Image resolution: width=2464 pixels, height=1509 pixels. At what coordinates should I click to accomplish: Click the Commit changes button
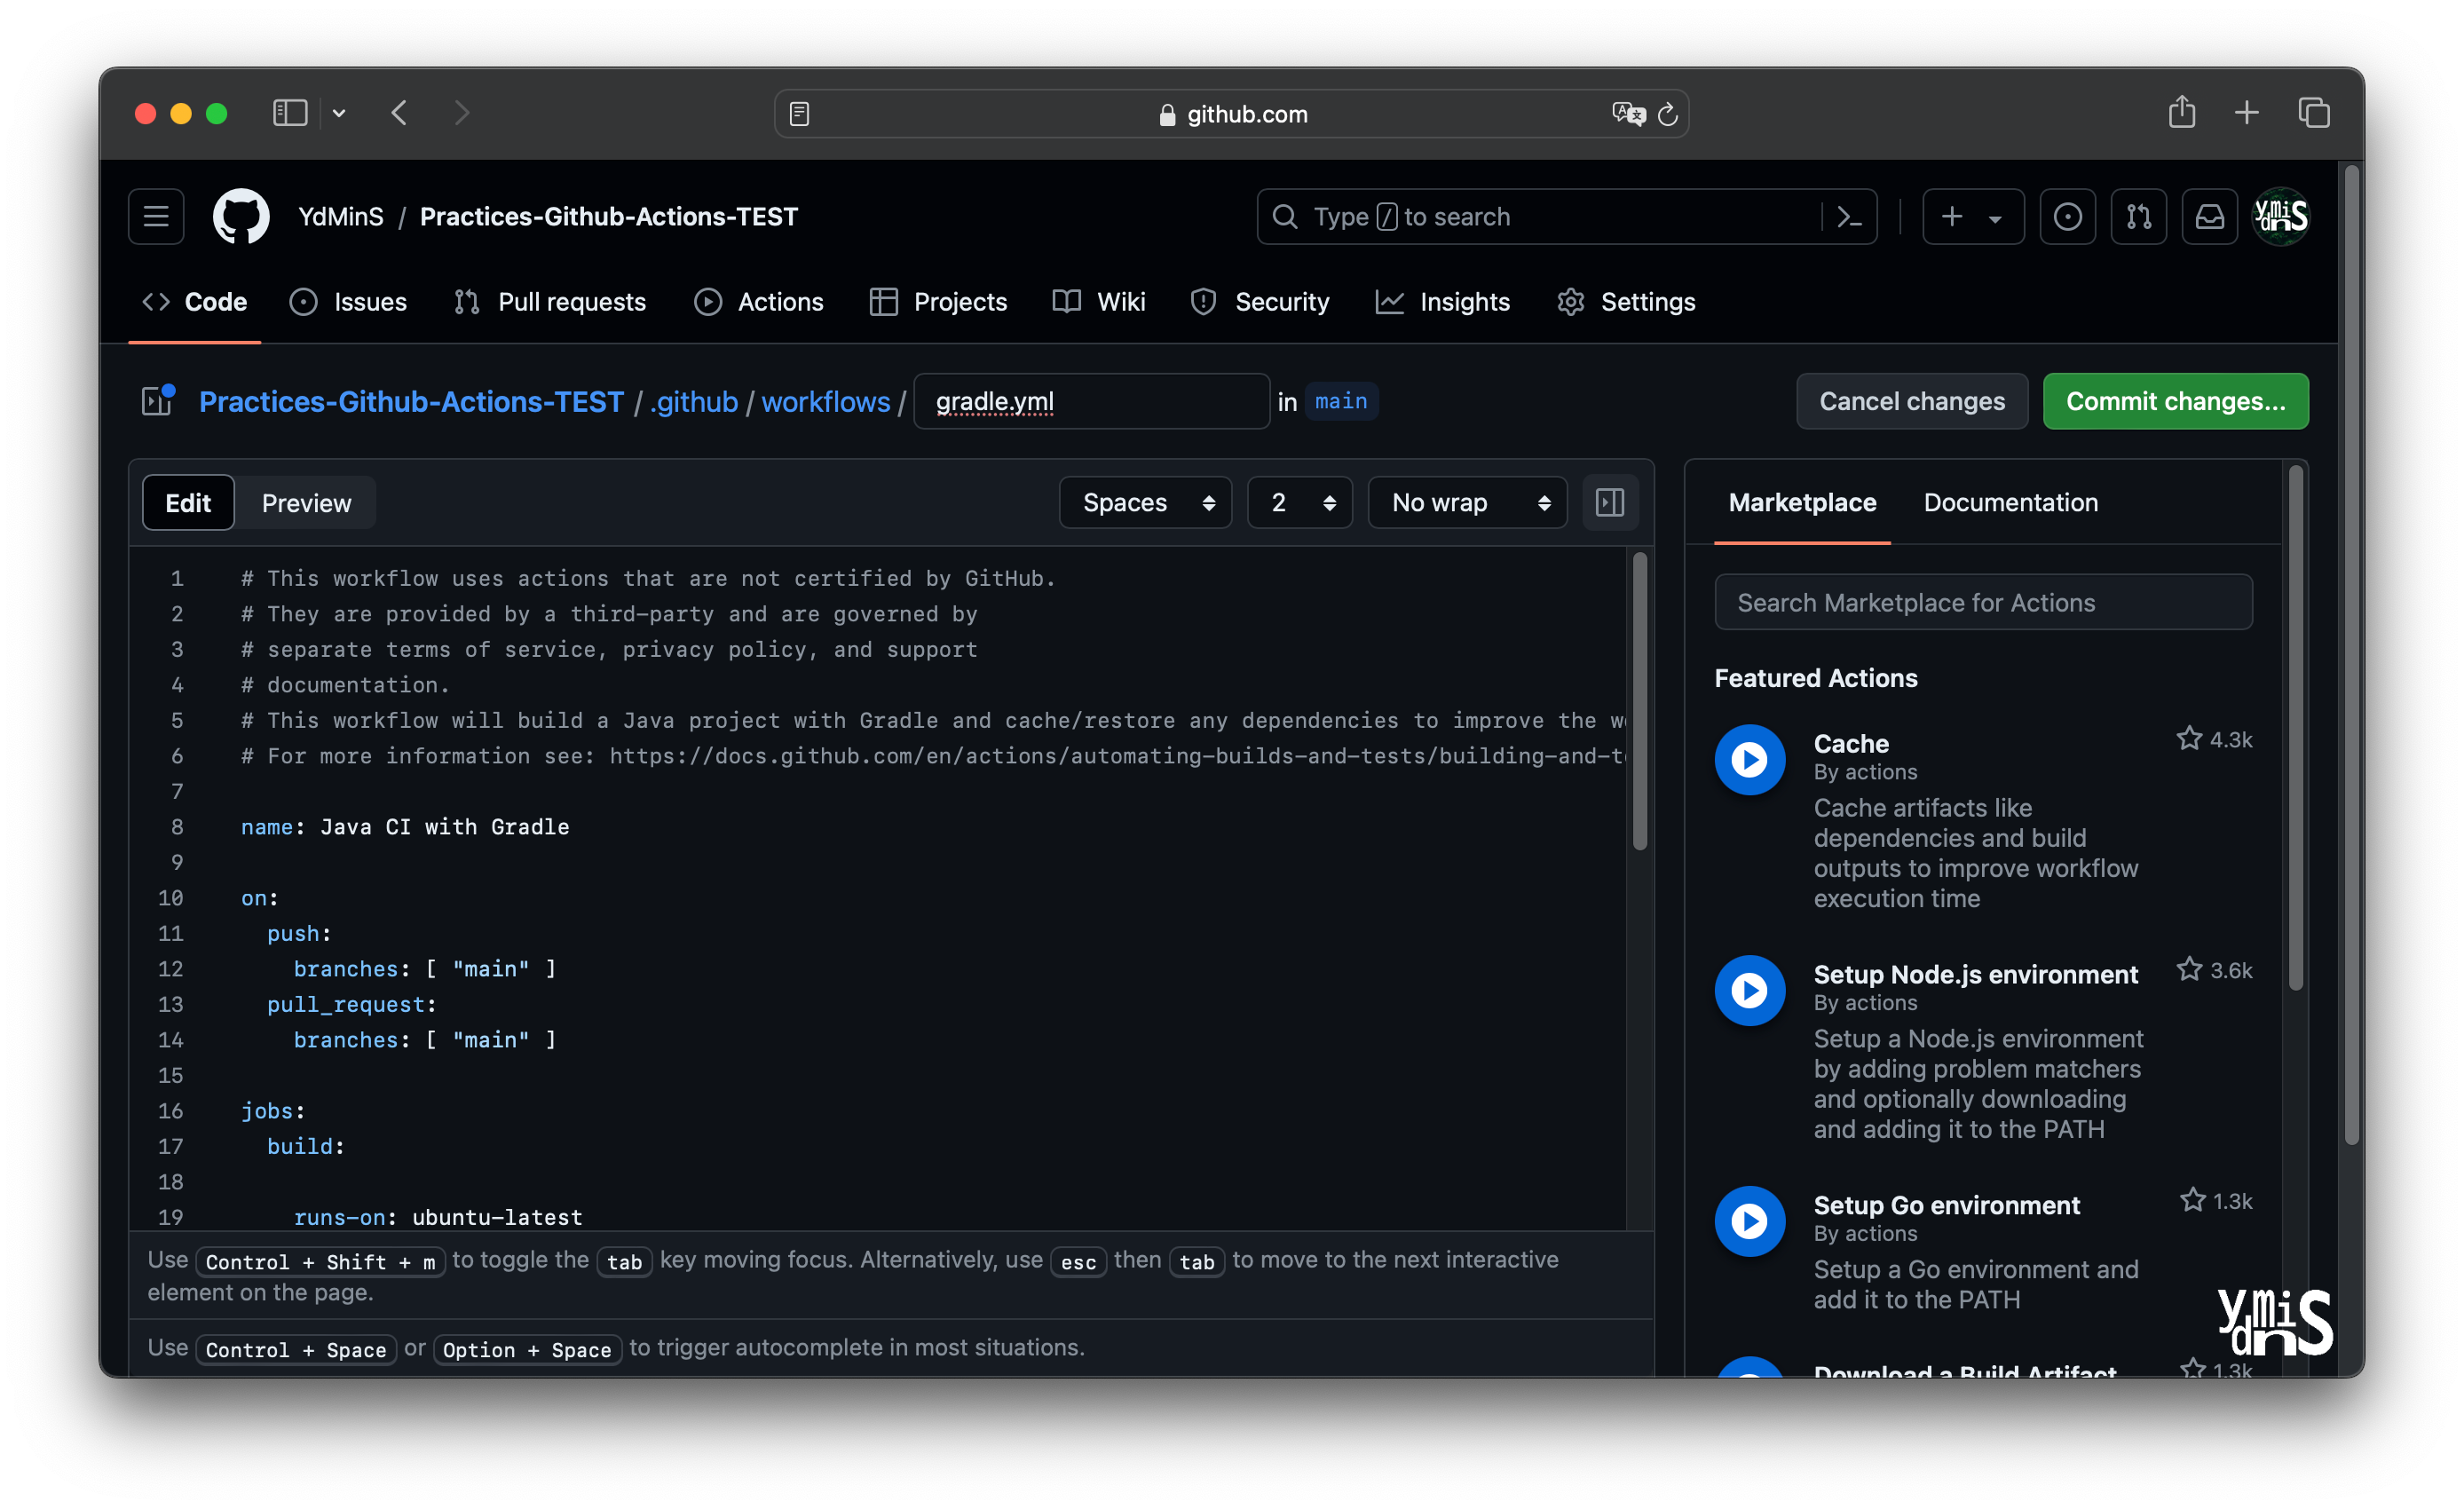(x=2175, y=401)
